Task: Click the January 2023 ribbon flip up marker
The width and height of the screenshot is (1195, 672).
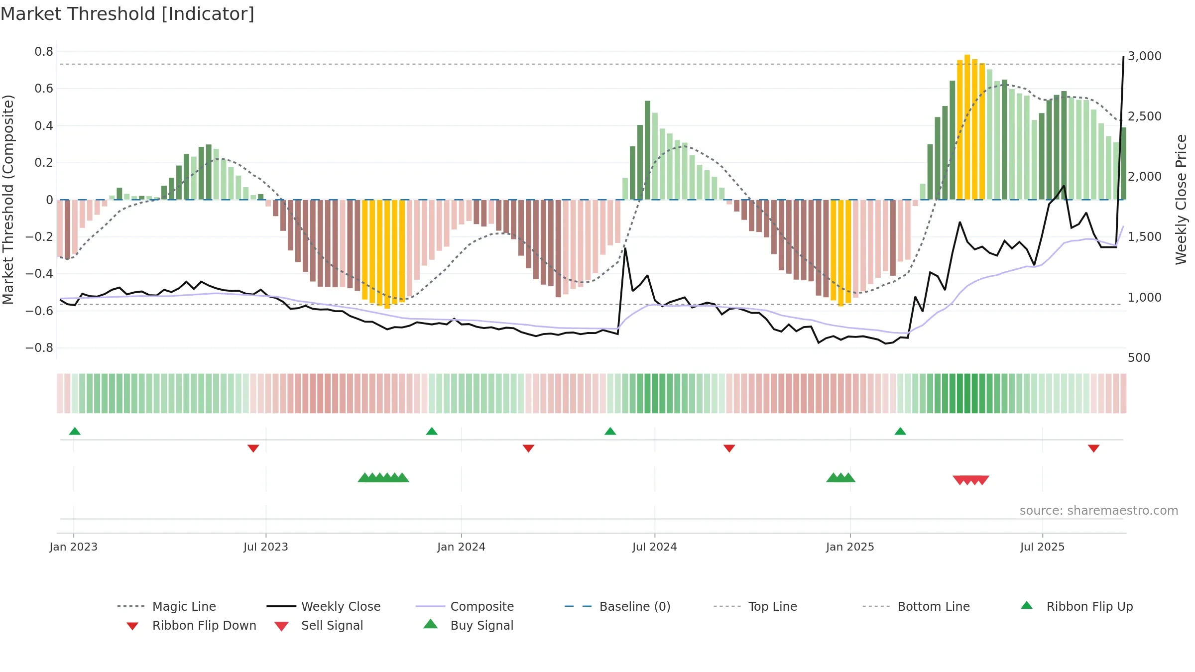Action: [75, 431]
